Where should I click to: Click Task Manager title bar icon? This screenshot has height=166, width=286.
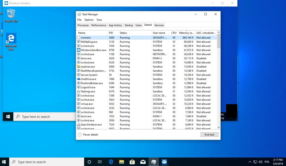pos(79,14)
